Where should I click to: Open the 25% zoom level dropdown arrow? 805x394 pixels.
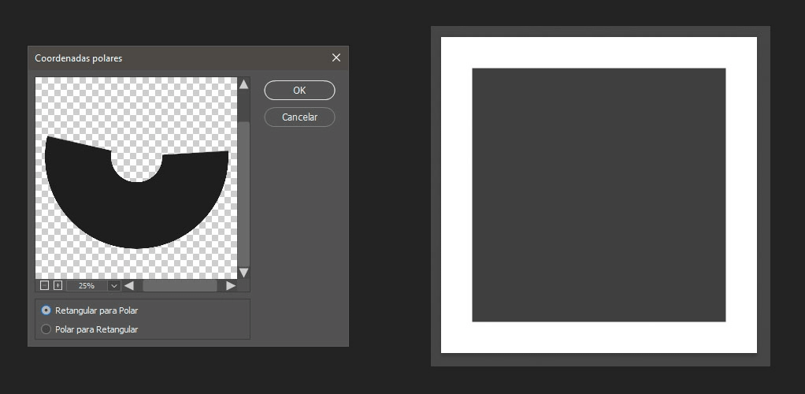114,285
